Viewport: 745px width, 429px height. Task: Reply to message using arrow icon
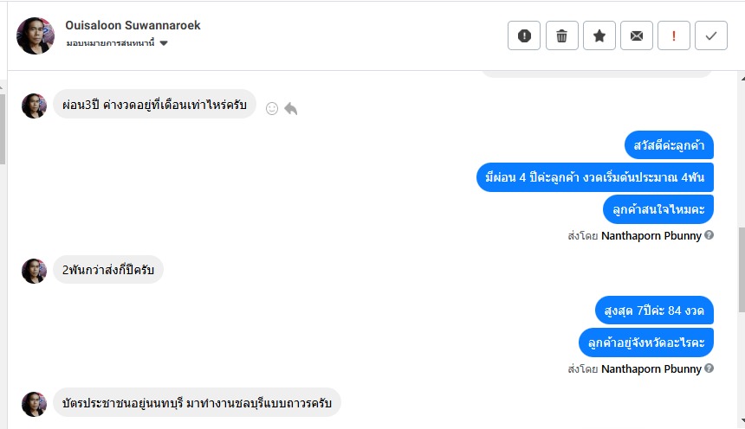291,109
